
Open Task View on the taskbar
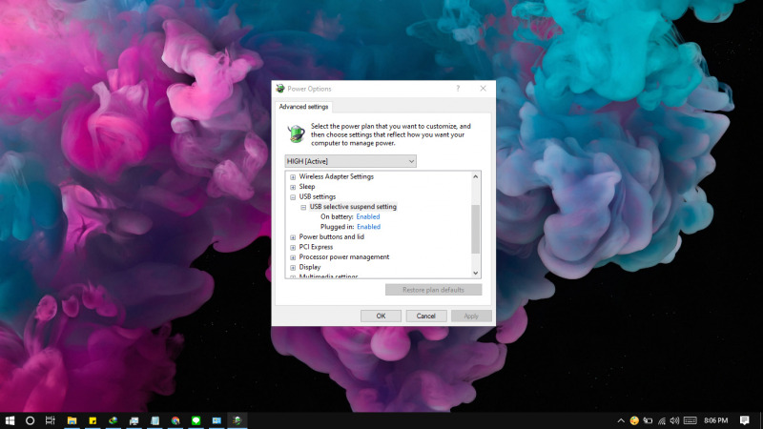tap(51, 420)
